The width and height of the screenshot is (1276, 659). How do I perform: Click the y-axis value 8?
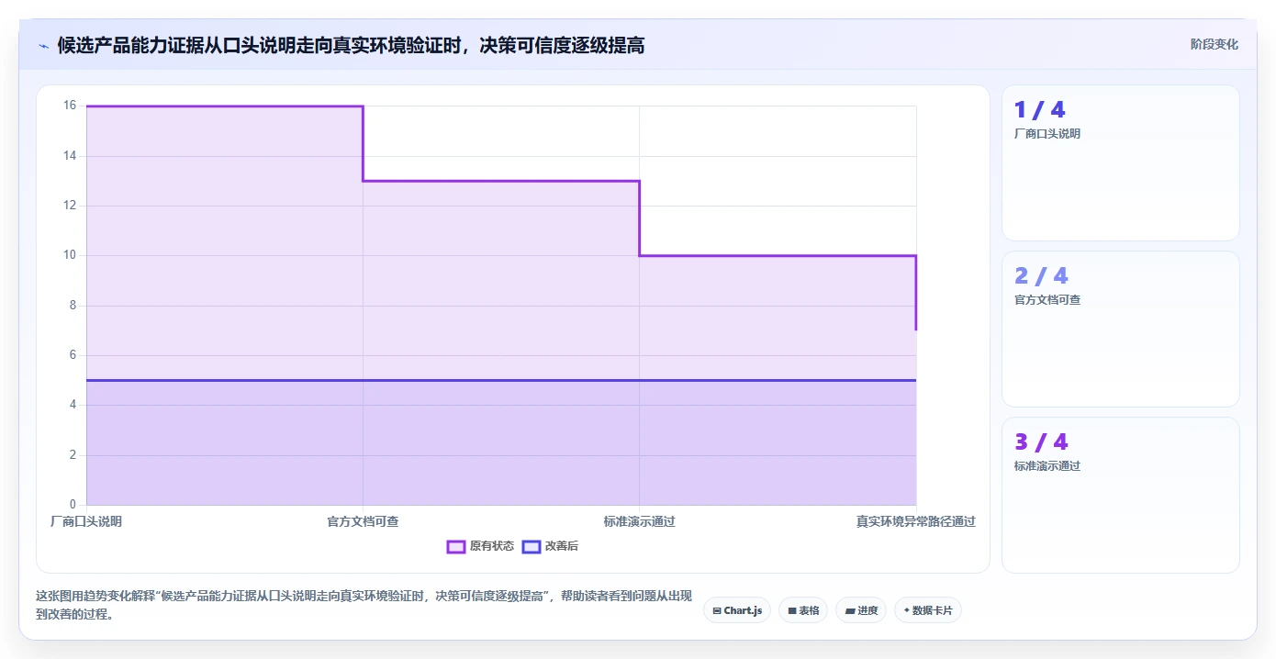(73, 306)
